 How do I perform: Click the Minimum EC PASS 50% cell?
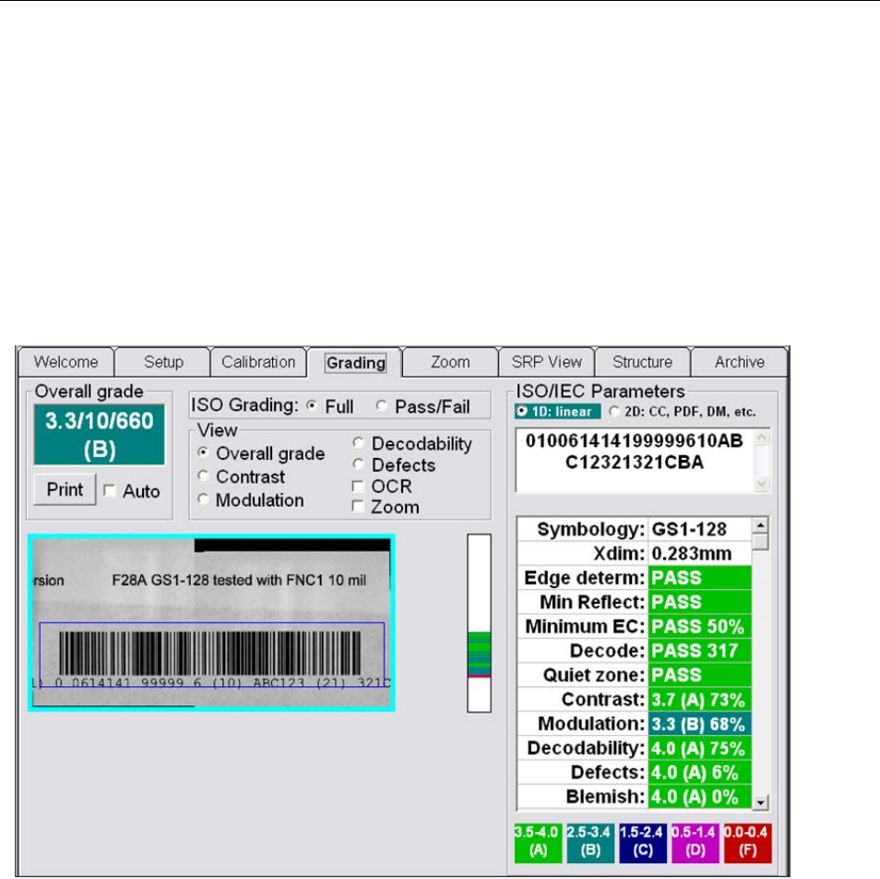tap(700, 626)
